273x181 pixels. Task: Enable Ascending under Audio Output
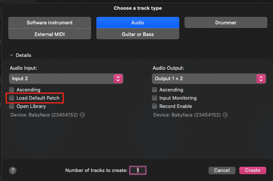pyautogui.click(x=154, y=90)
